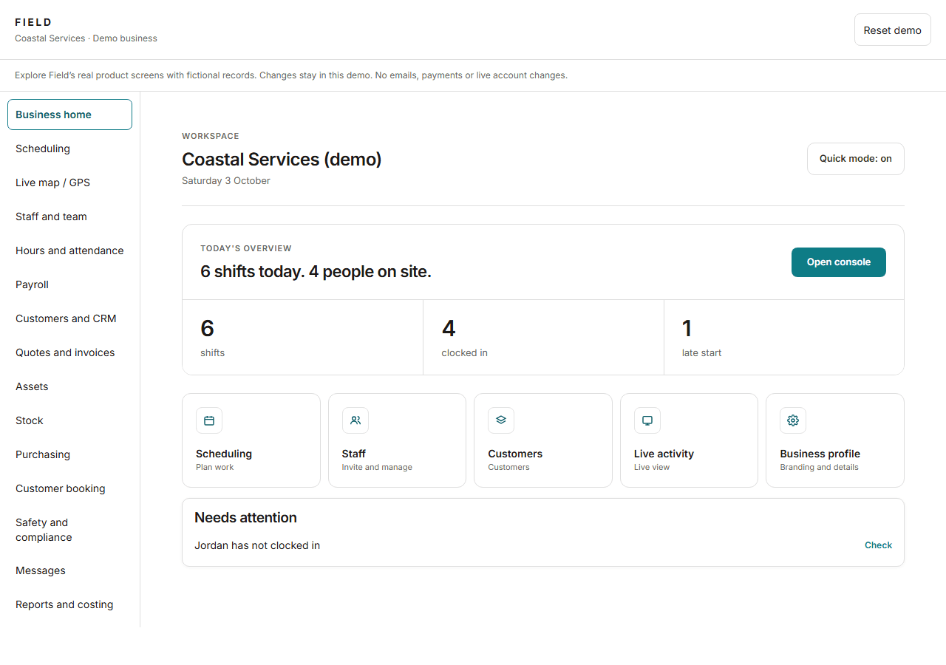Open Scheduling from the sidebar
This screenshot has height=665, width=946.
pos(69,149)
